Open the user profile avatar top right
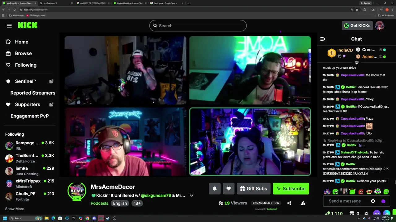396x222 pixels. pos(380,26)
